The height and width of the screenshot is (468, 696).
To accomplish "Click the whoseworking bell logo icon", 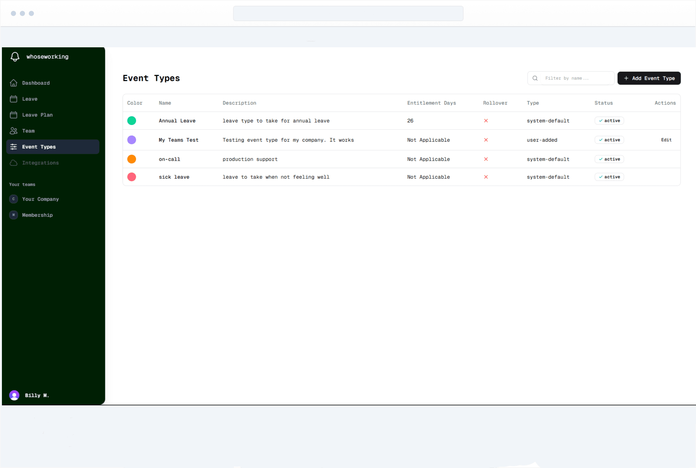I will tap(15, 57).
